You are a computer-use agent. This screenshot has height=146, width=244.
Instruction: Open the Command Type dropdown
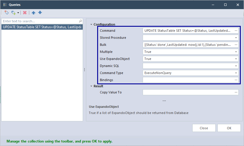pos(236,73)
